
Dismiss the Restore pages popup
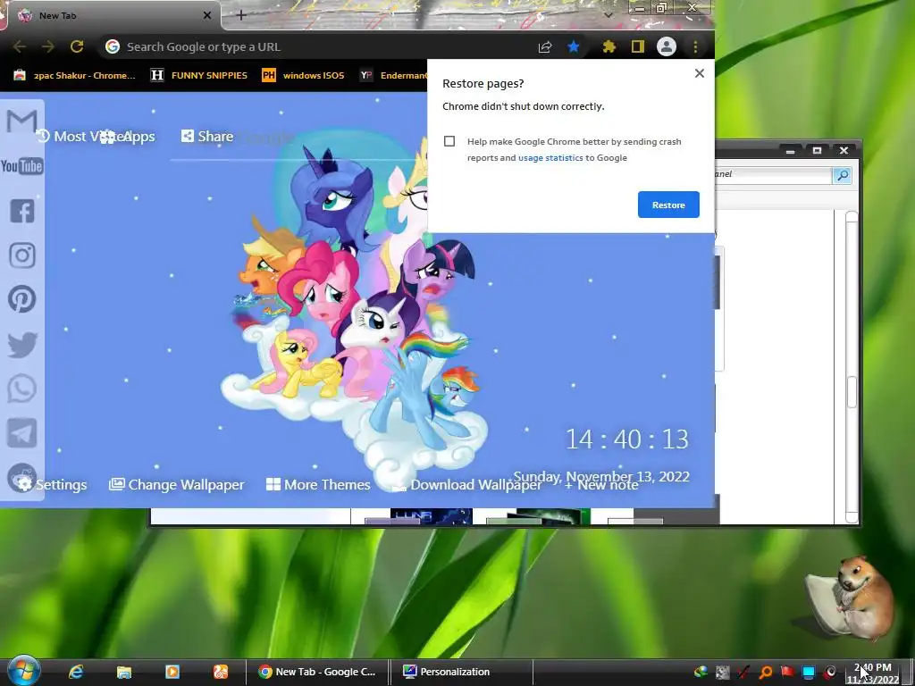coord(699,73)
